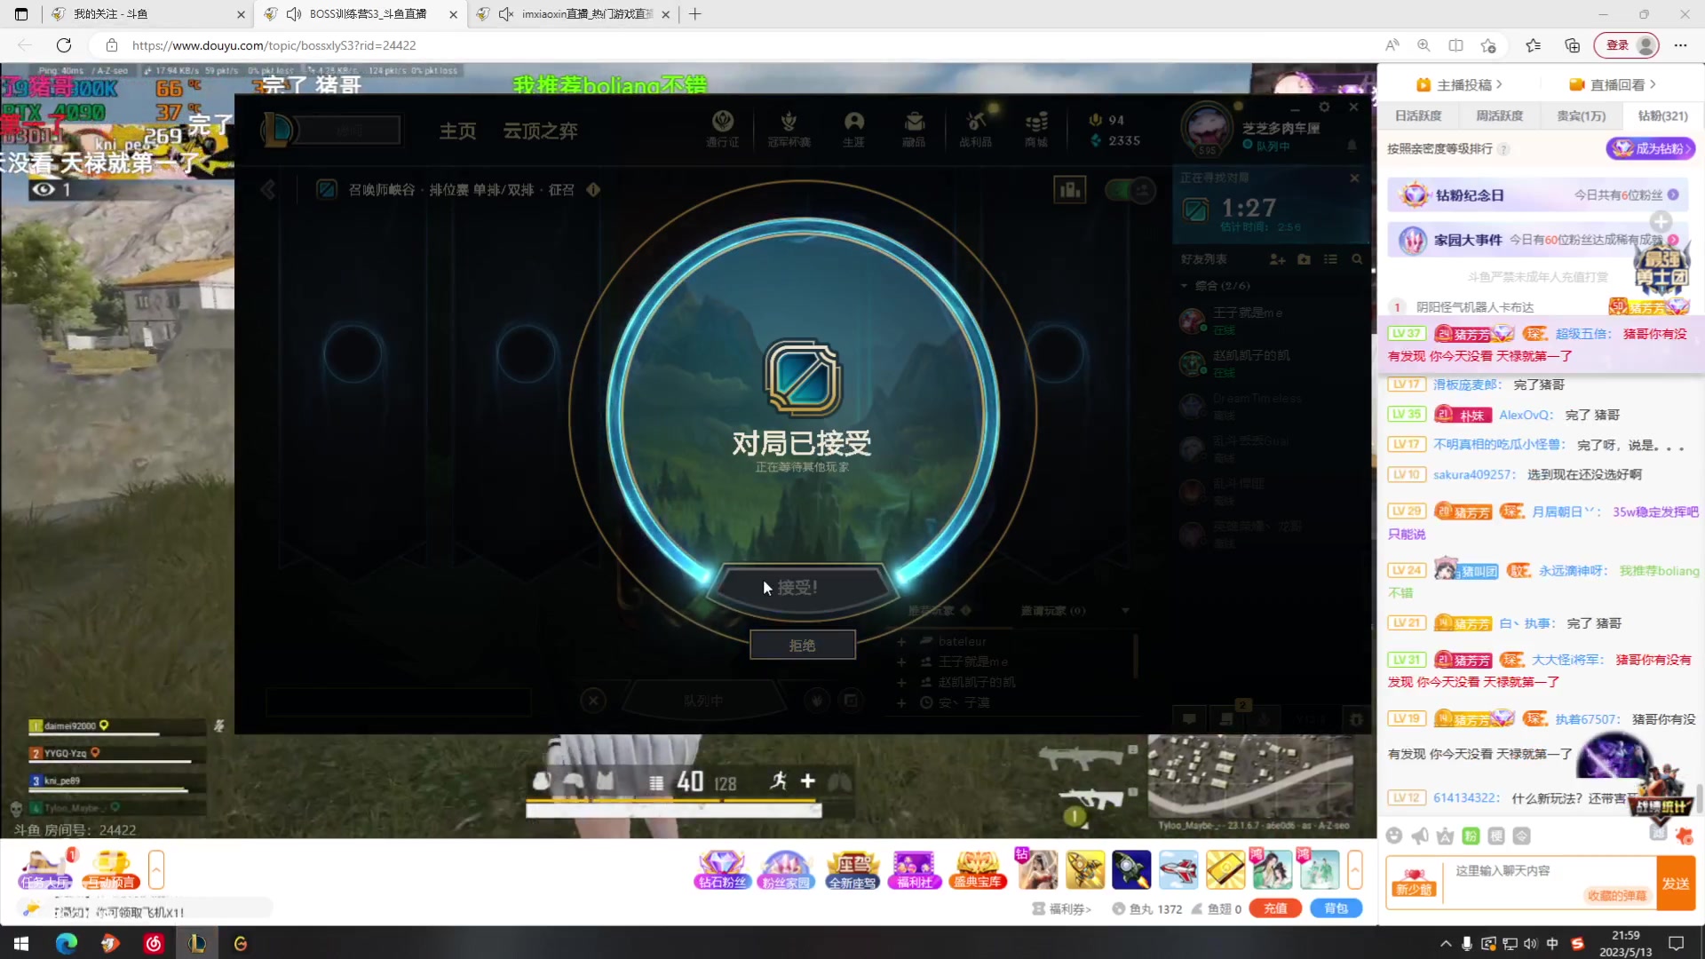Open 收藏的弹幕 saved danmaku
Screen dimensions: 1705x959
pos(1617,895)
